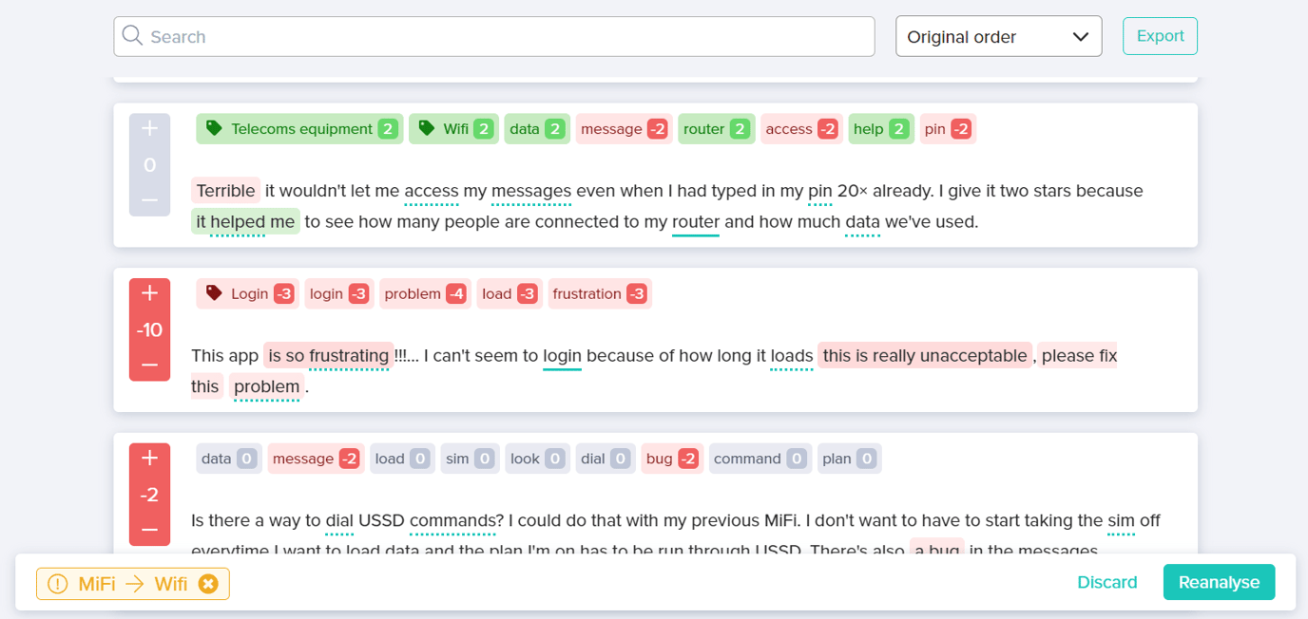Image resolution: width=1308 pixels, height=619 pixels.
Task: Remove the MiFi to Wifi correction
Action: coord(208,584)
